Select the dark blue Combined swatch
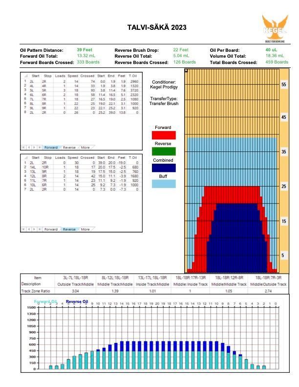299x387 pixels. [164, 168]
